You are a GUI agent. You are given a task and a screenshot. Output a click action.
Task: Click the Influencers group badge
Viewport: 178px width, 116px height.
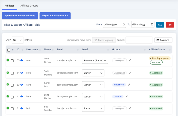(x=119, y=85)
